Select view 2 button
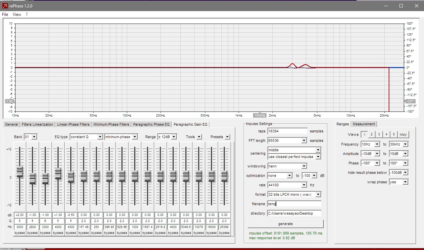 coord(372,134)
